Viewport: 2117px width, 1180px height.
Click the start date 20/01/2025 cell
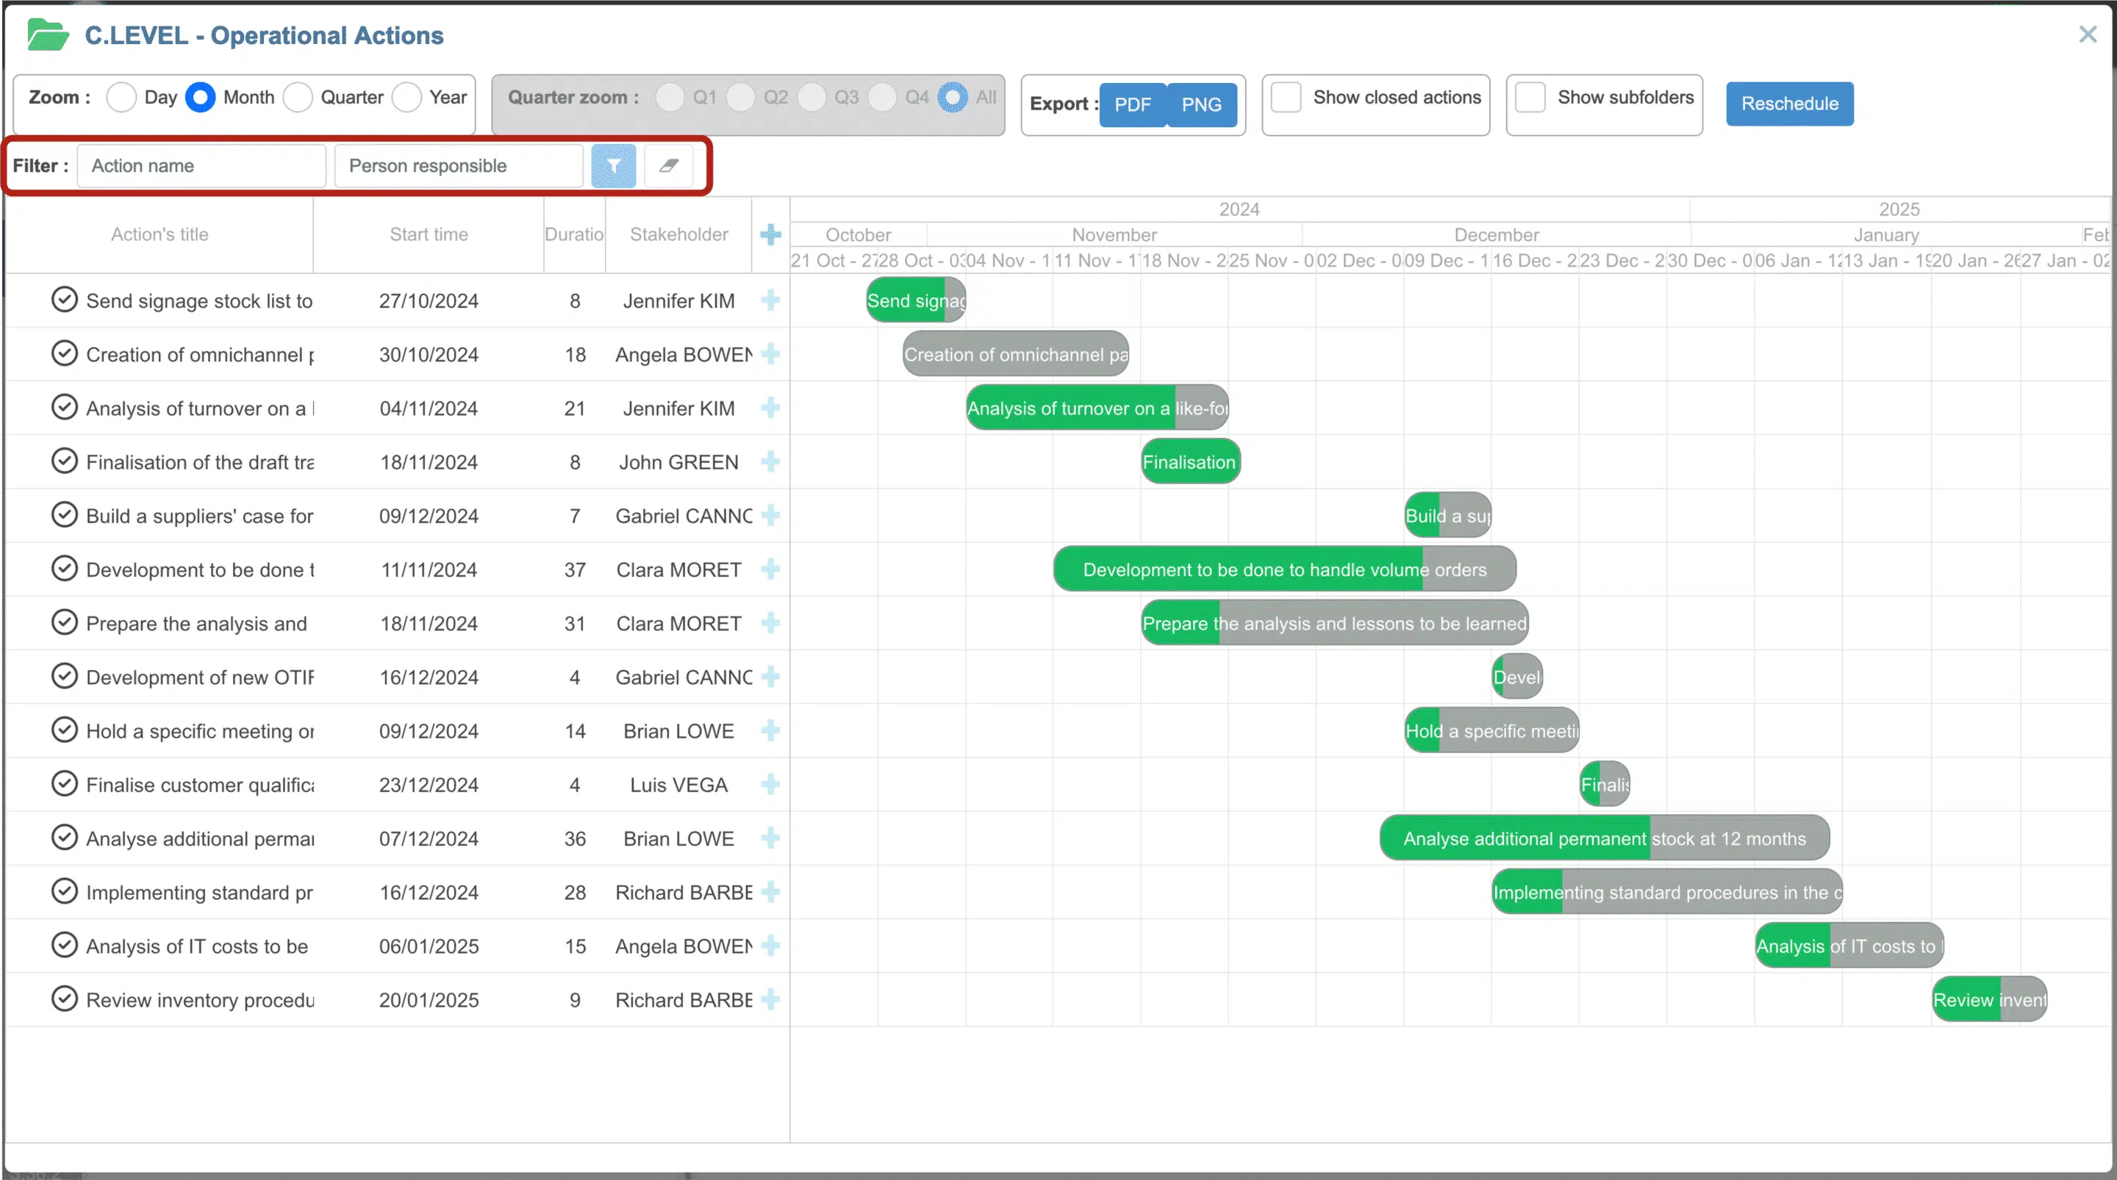click(x=429, y=999)
